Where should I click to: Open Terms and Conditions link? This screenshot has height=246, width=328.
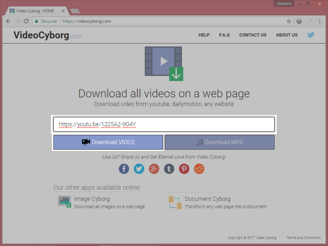coord(303,238)
